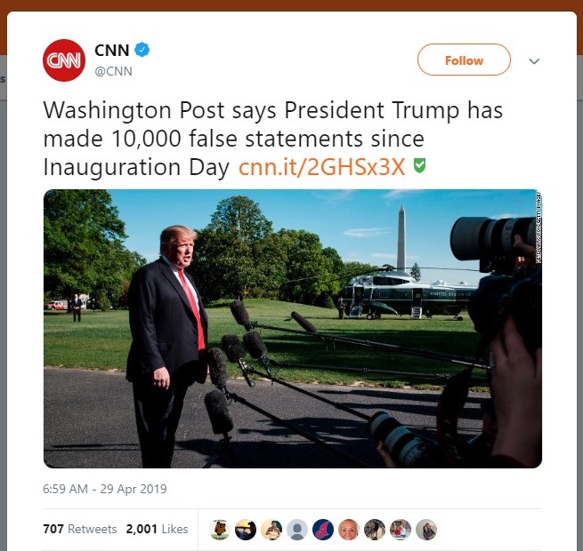Open the navy avatar with red logo

click(x=323, y=529)
